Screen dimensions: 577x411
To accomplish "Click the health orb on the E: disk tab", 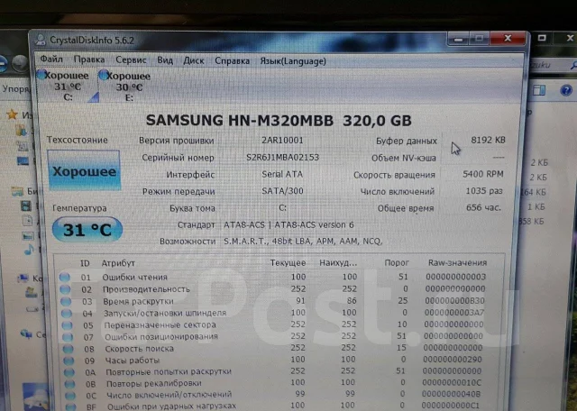I will (x=104, y=75).
